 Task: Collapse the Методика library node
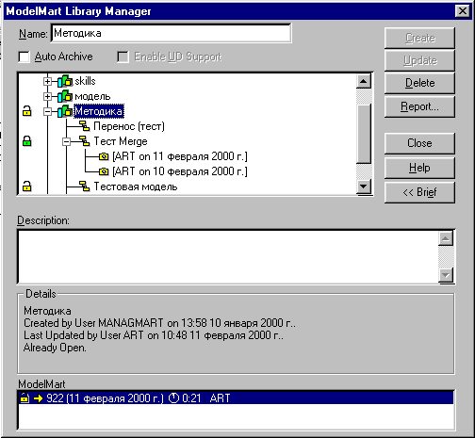(x=47, y=111)
